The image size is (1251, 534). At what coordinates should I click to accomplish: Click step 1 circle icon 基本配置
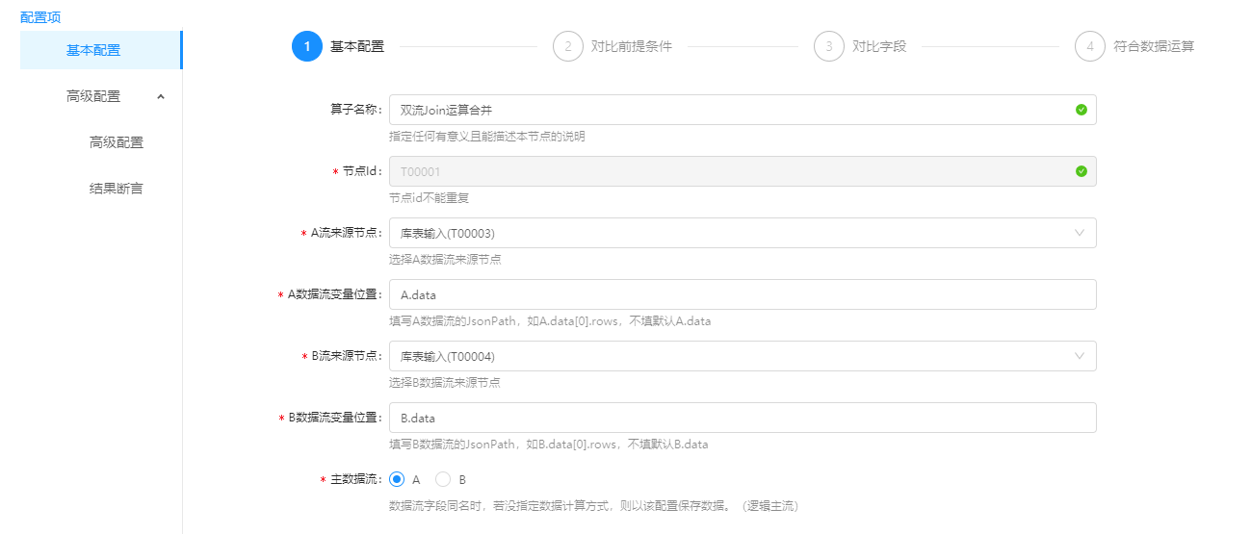pyautogui.click(x=306, y=46)
